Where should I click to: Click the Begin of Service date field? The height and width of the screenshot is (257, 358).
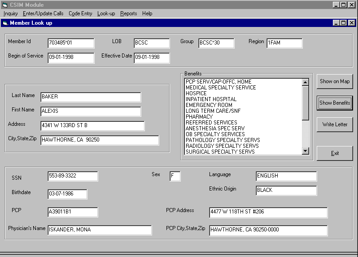pyautogui.click(x=71, y=58)
